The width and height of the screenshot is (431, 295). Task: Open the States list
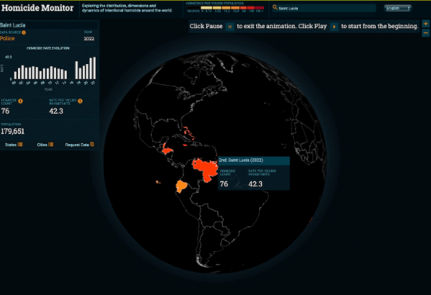(x=14, y=145)
